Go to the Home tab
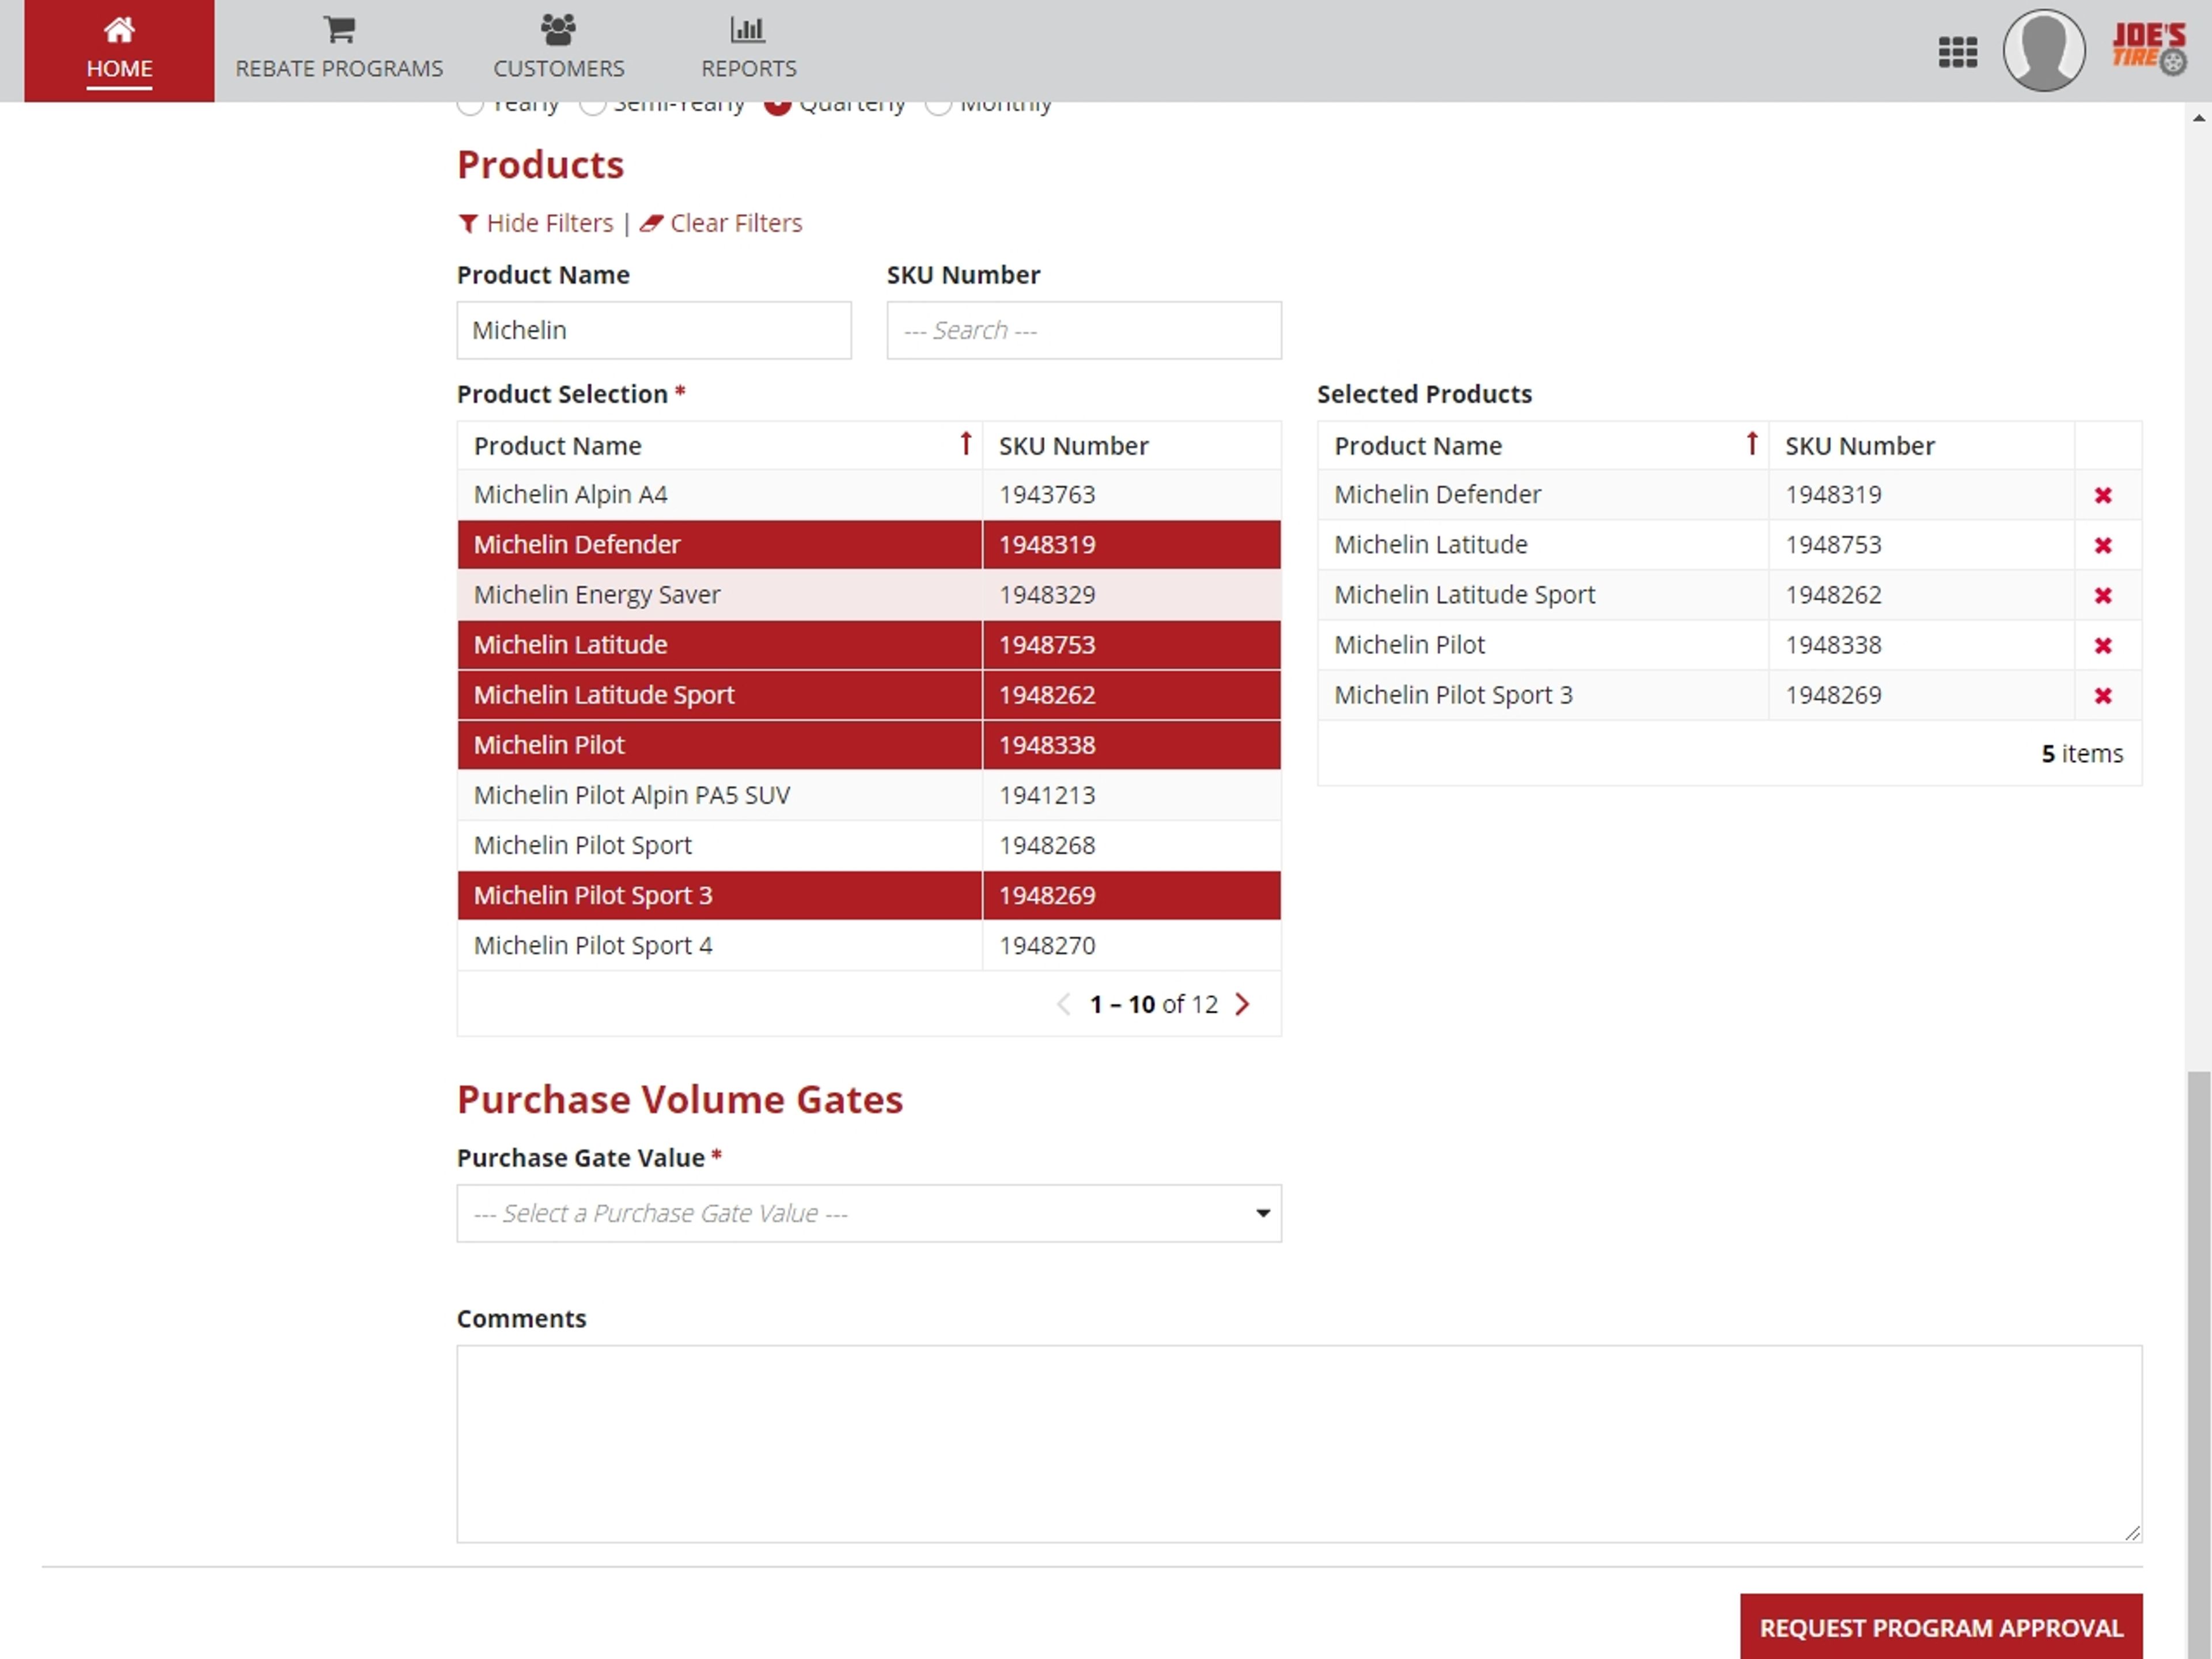 point(119,50)
